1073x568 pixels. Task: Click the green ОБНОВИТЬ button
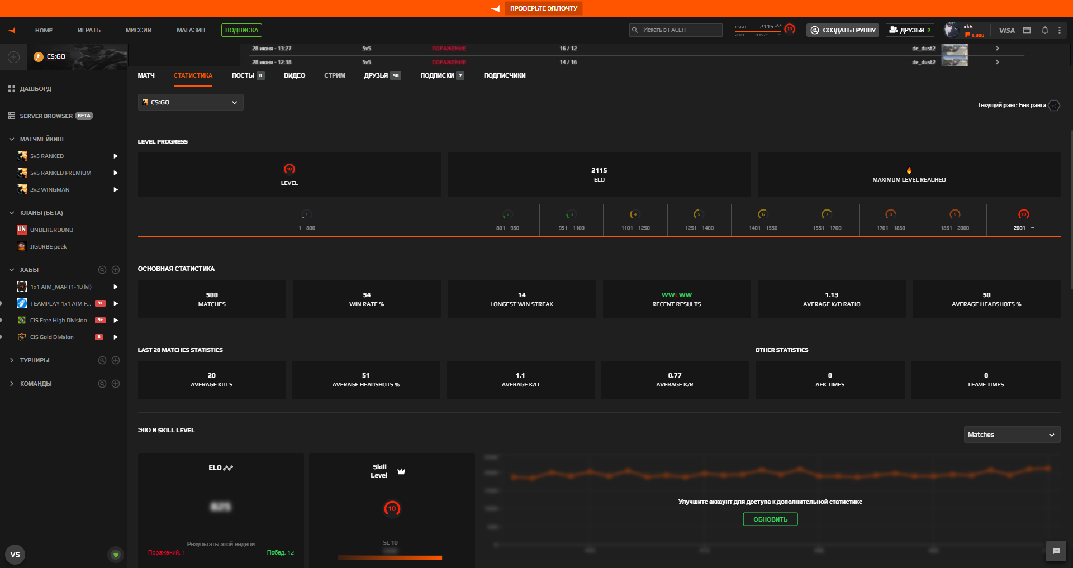[770, 519]
